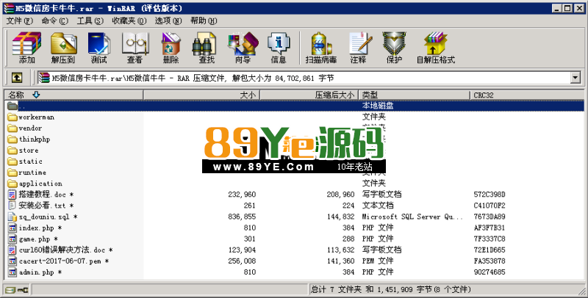This screenshot has height=298, width=588.
Task: Select the sq_douniu.sql file icon
Action: point(12,217)
